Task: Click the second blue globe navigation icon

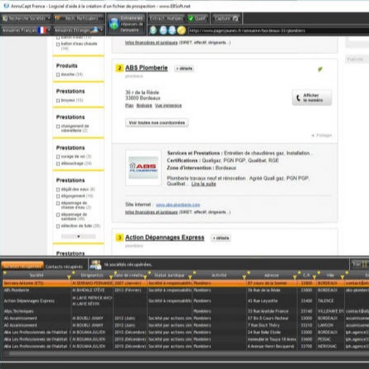Action: [x=172, y=30]
